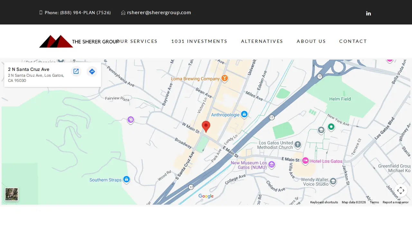
Task: Click green circle marker near New York Ave
Action: (x=331, y=127)
